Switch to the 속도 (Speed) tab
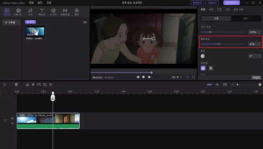 (x=211, y=10)
